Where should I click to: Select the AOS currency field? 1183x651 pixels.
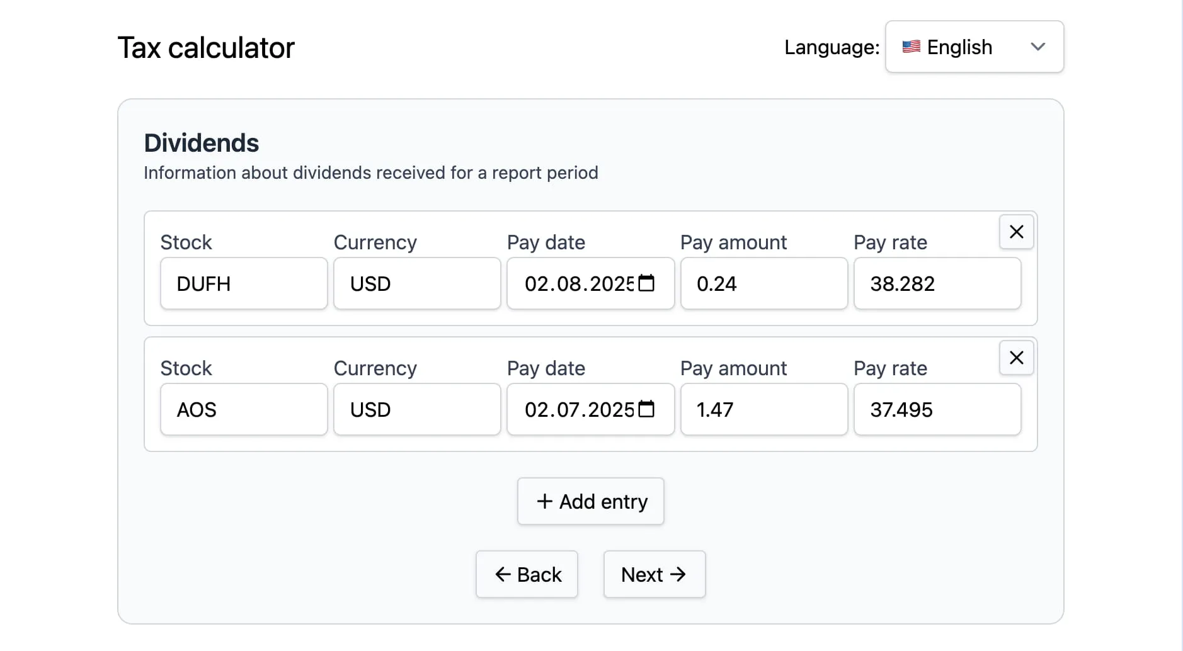click(416, 409)
